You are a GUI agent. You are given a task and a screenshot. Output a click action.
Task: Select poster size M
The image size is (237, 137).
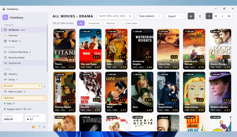[x=216, y=16]
